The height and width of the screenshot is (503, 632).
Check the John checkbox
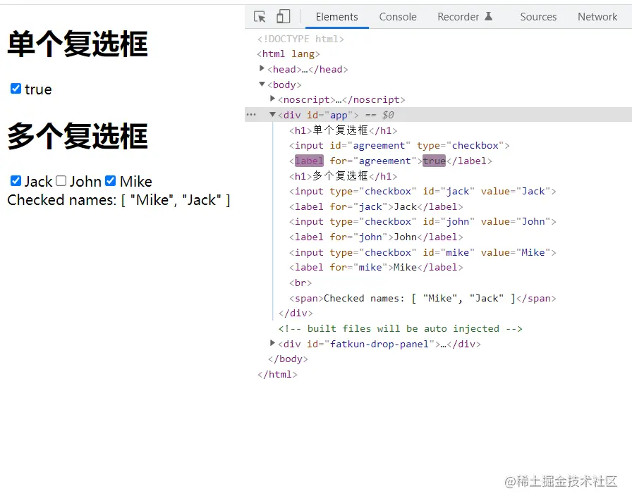pyautogui.click(x=61, y=180)
